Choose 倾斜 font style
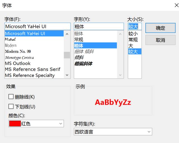 pos(95,57)
